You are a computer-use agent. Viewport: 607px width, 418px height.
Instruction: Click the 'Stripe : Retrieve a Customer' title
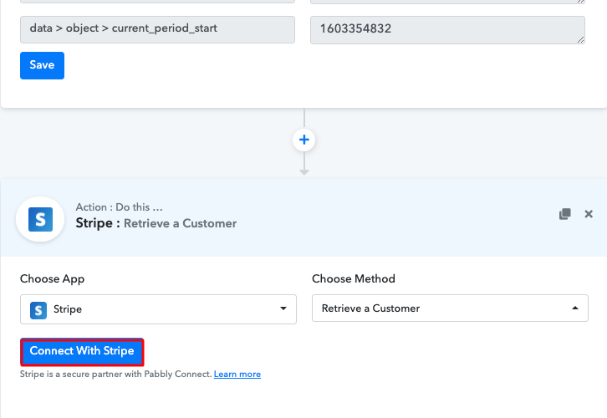[x=156, y=223]
